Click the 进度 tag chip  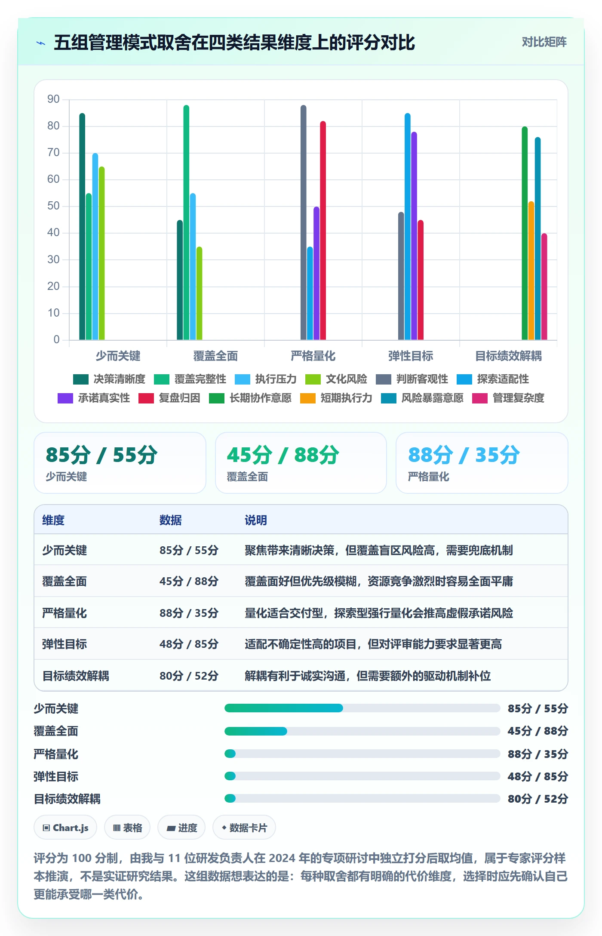pyautogui.click(x=181, y=828)
